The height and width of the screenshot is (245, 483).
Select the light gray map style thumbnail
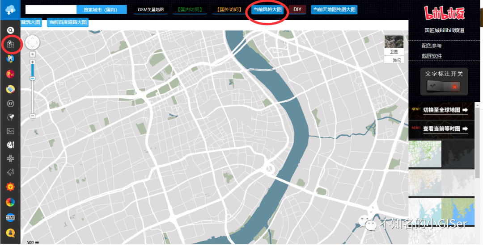[x=458, y=183]
